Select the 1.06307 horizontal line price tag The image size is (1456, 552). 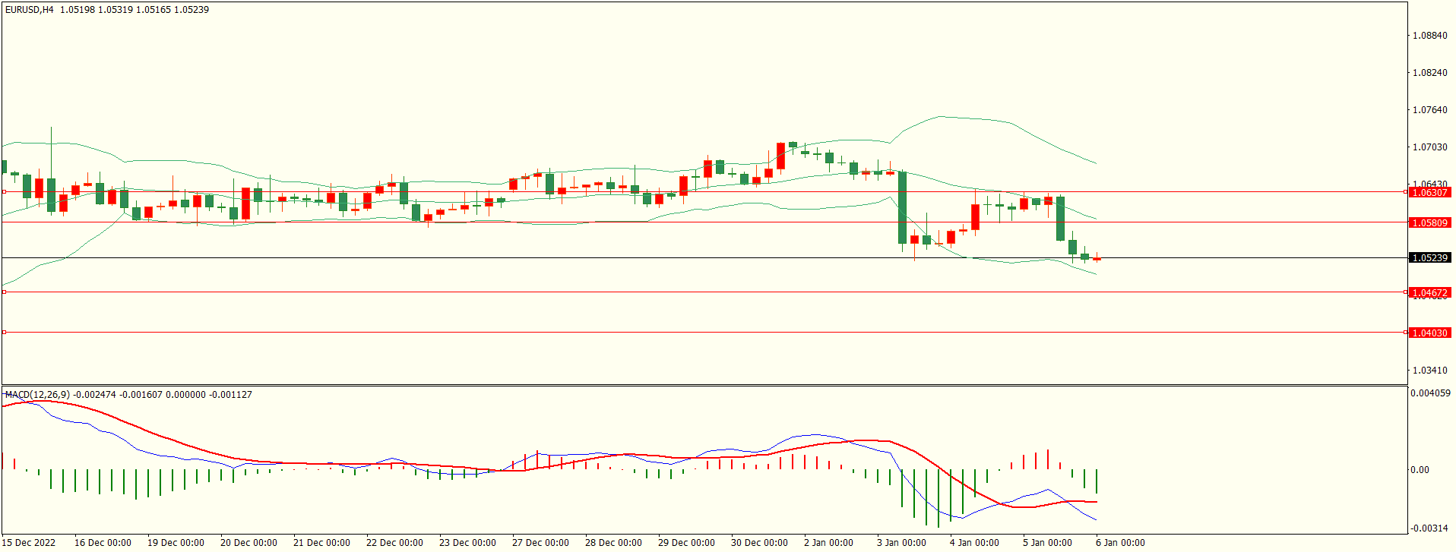tap(1430, 193)
